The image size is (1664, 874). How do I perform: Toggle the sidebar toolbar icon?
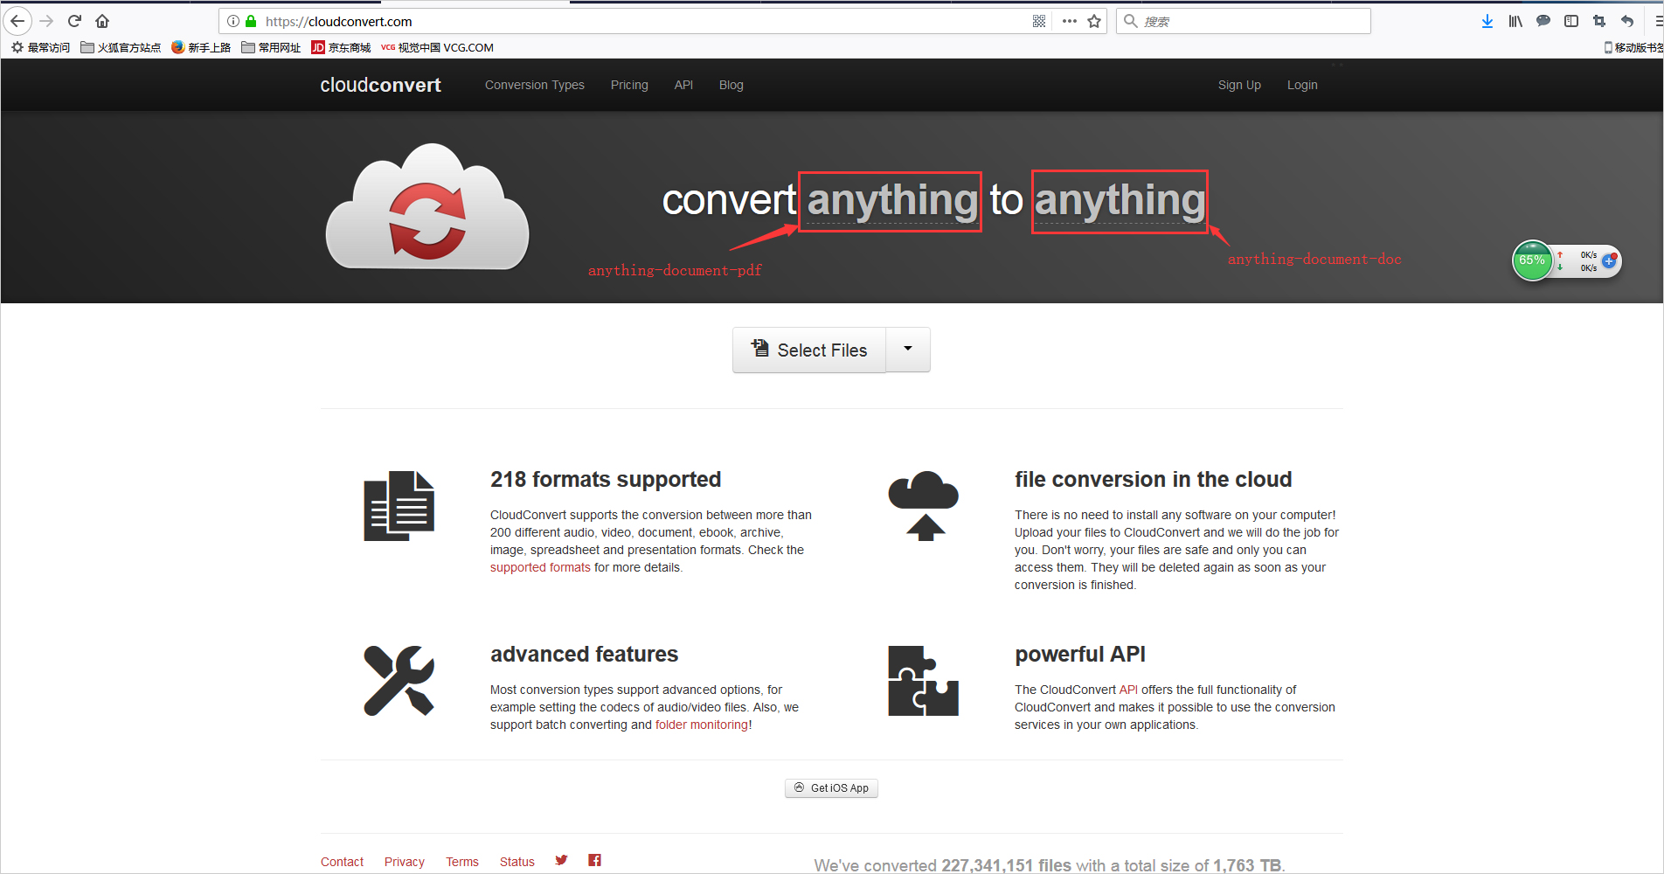[x=1571, y=21]
